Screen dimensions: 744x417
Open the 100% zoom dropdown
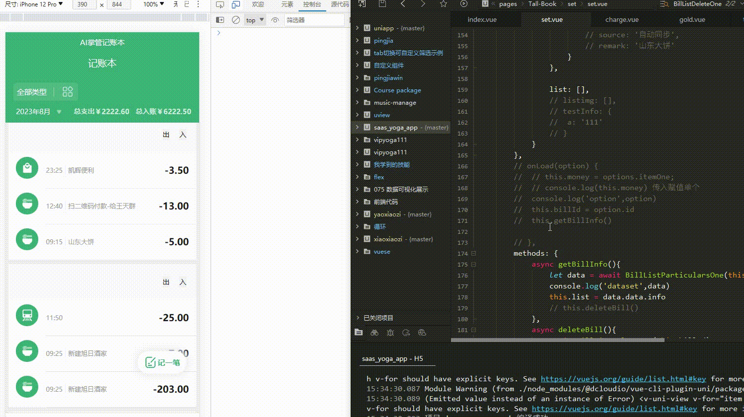153,4
